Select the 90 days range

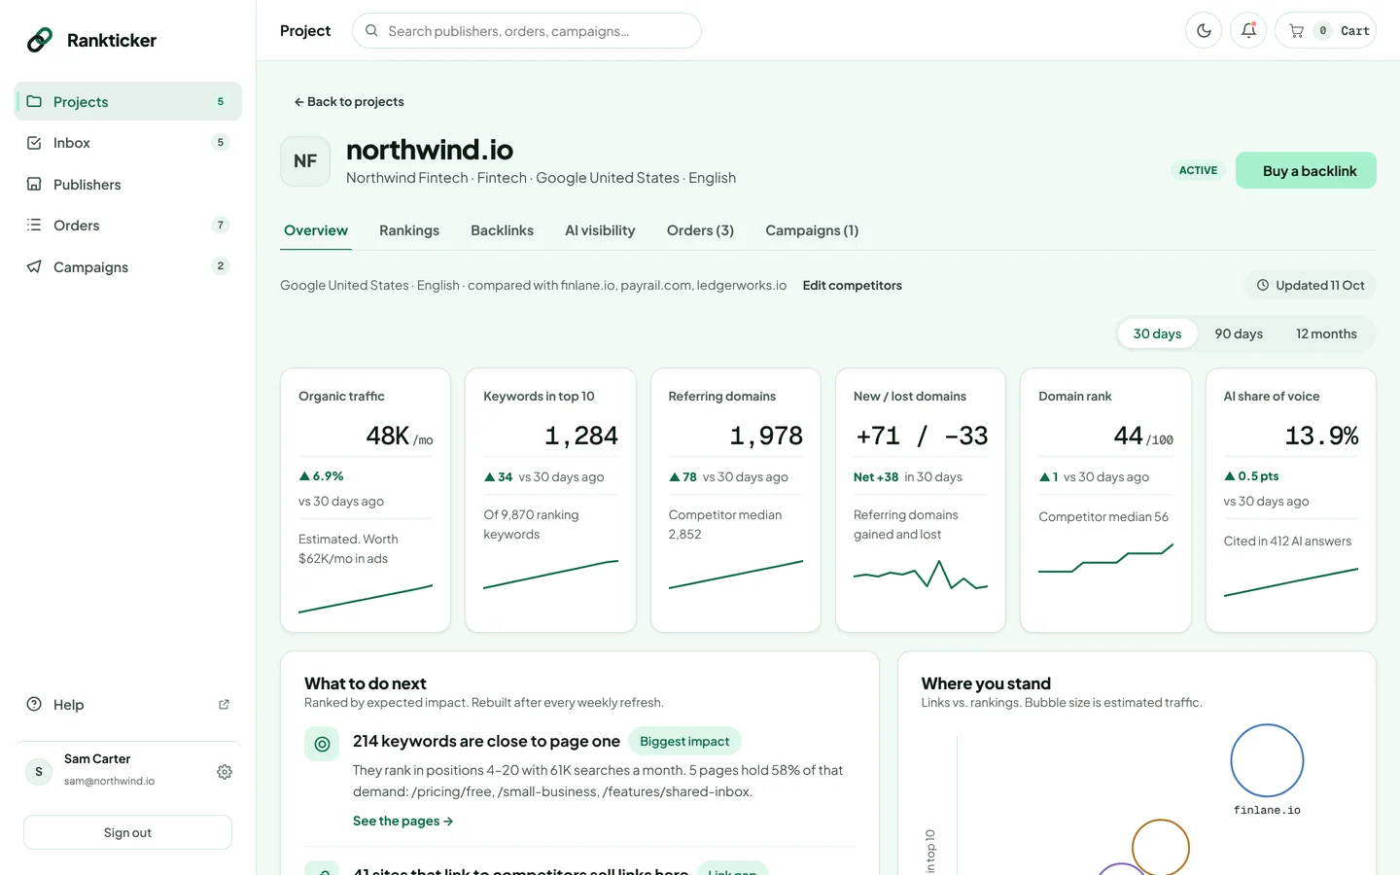(x=1239, y=333)
